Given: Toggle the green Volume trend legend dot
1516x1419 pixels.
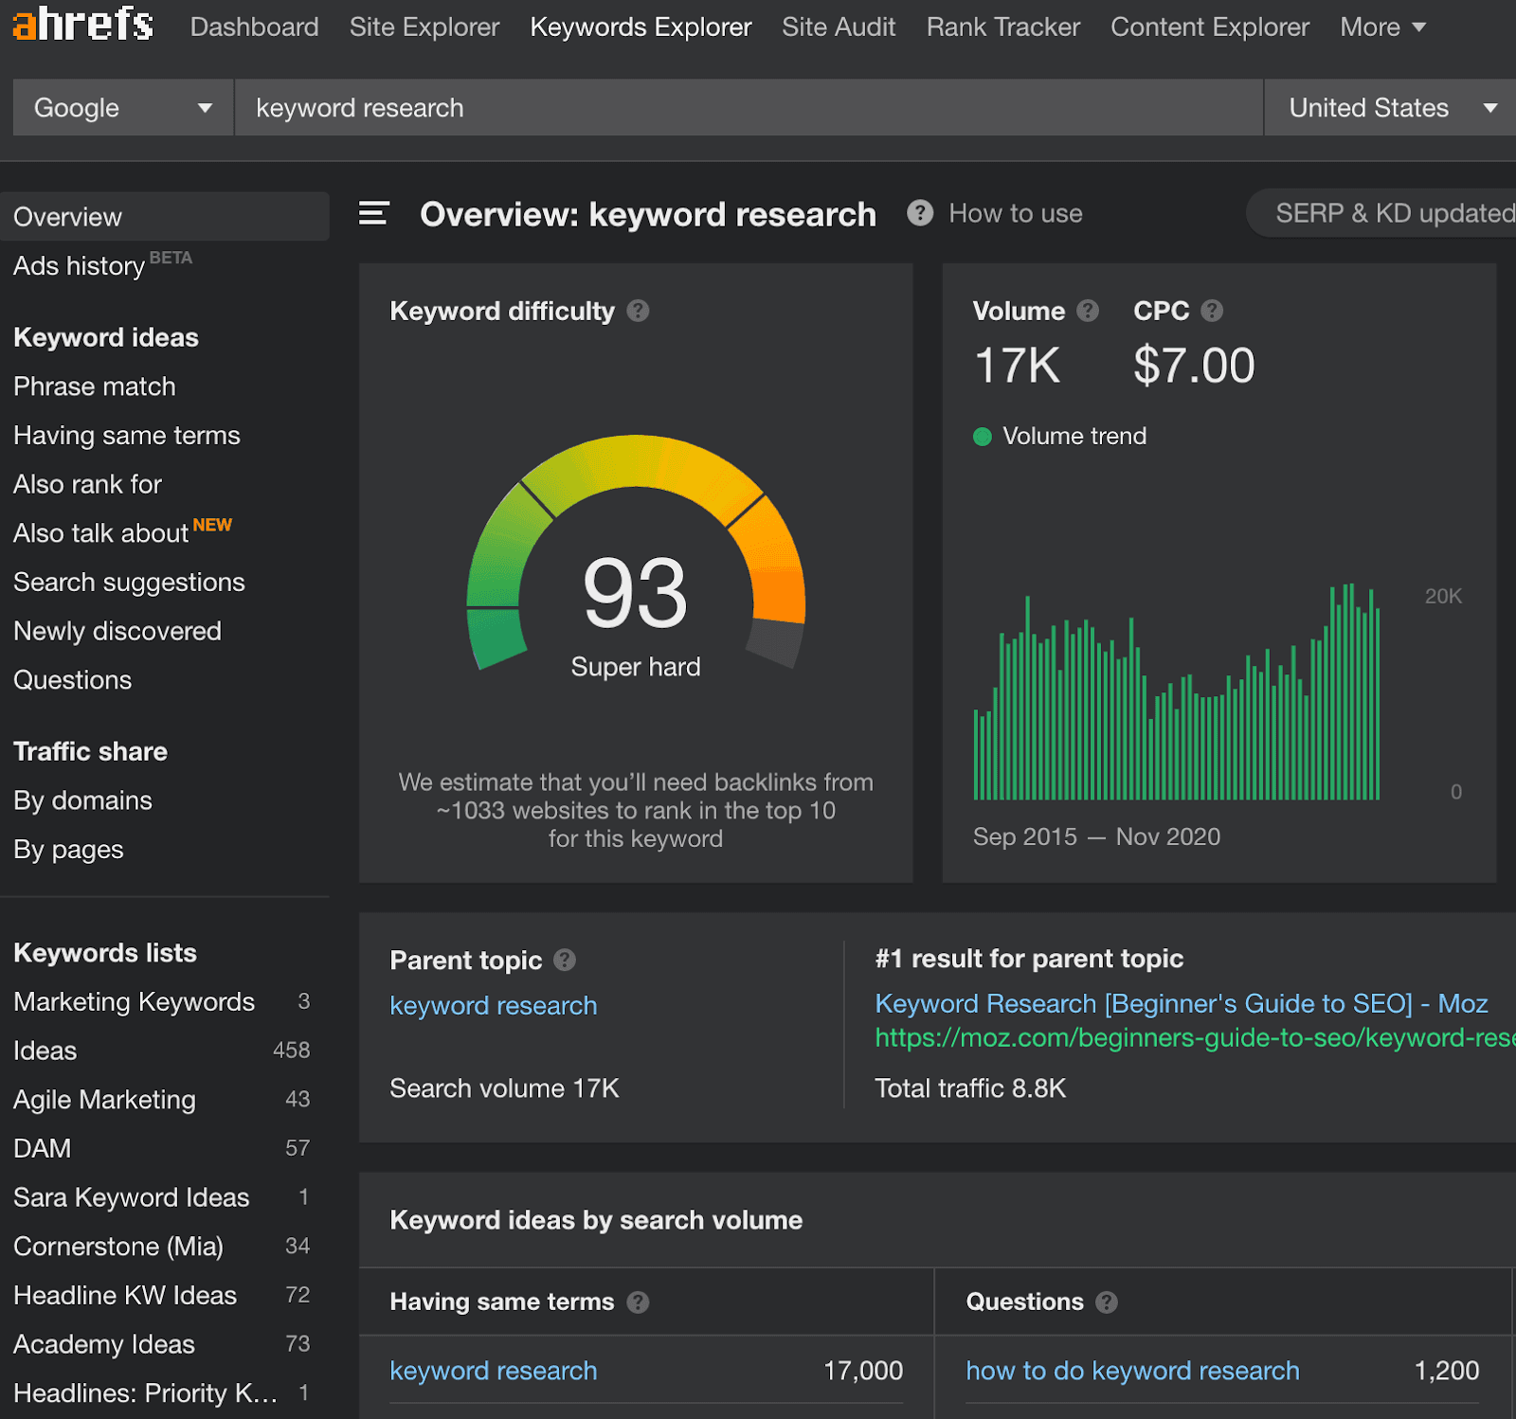Looking at the screenshot, I should point(983,437).
